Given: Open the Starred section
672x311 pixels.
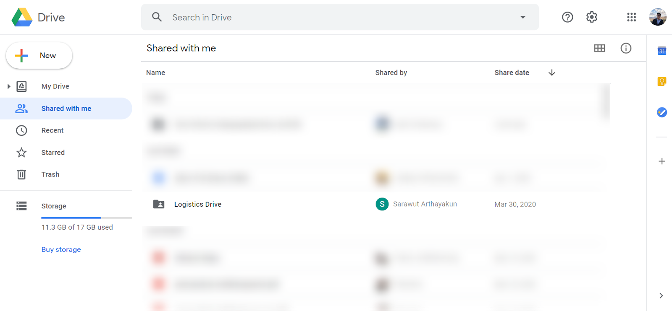Looking at the screenshot, I should click(53, 152).
